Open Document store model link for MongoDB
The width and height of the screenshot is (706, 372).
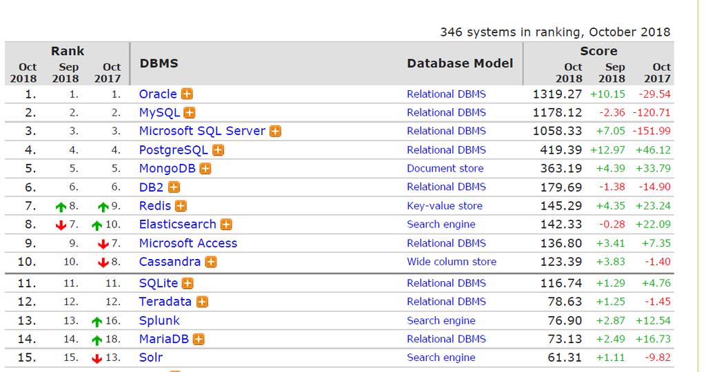coord(445,168)
